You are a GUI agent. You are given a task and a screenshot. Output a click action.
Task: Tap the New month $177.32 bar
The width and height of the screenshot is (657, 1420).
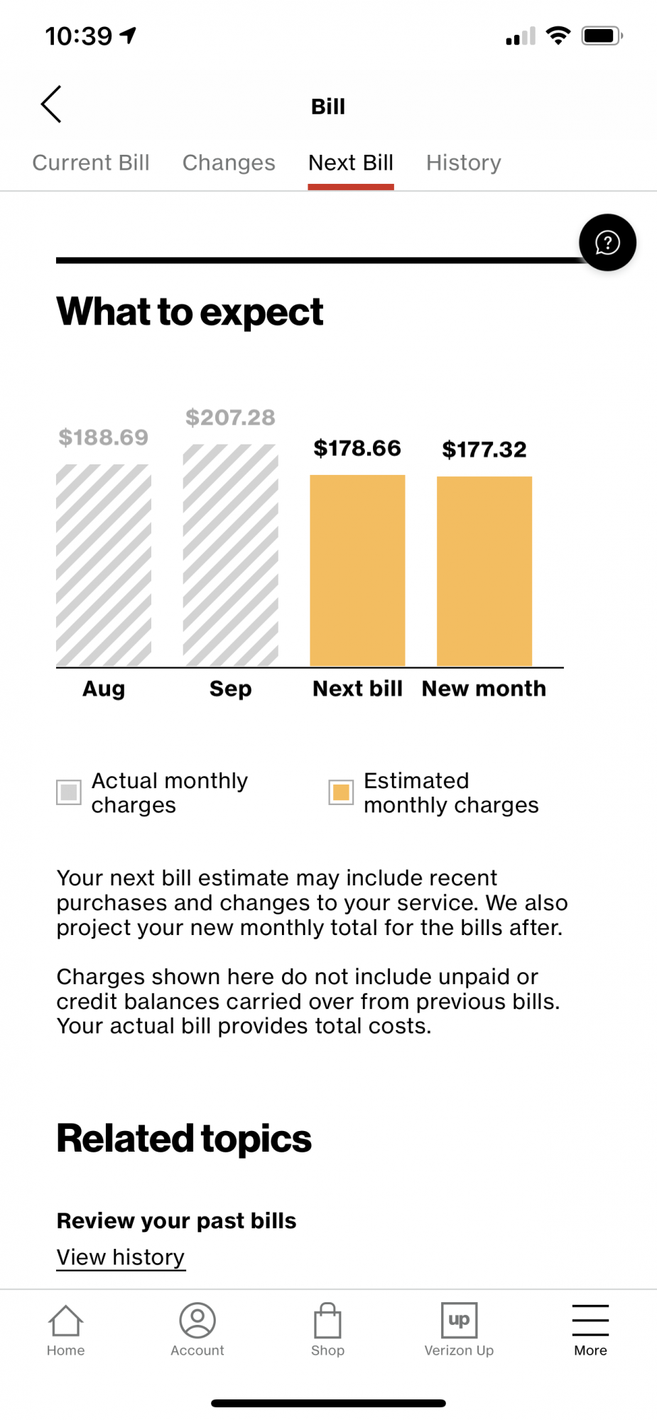[484, 572]
